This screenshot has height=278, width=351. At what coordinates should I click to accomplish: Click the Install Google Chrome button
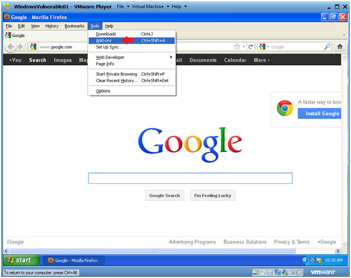320,113
